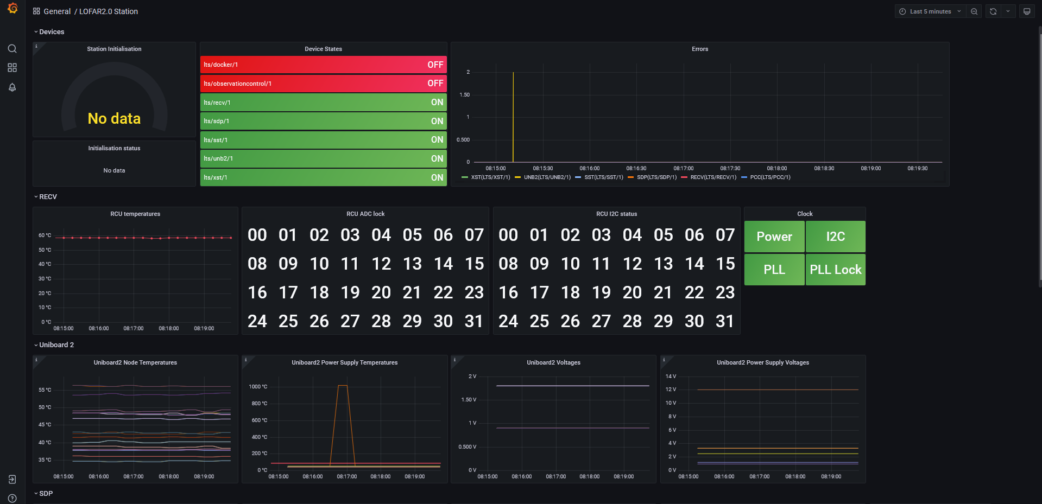Open the RCU temperatures panel title menu
1042x504 pixels.
(x=135, y=214)
